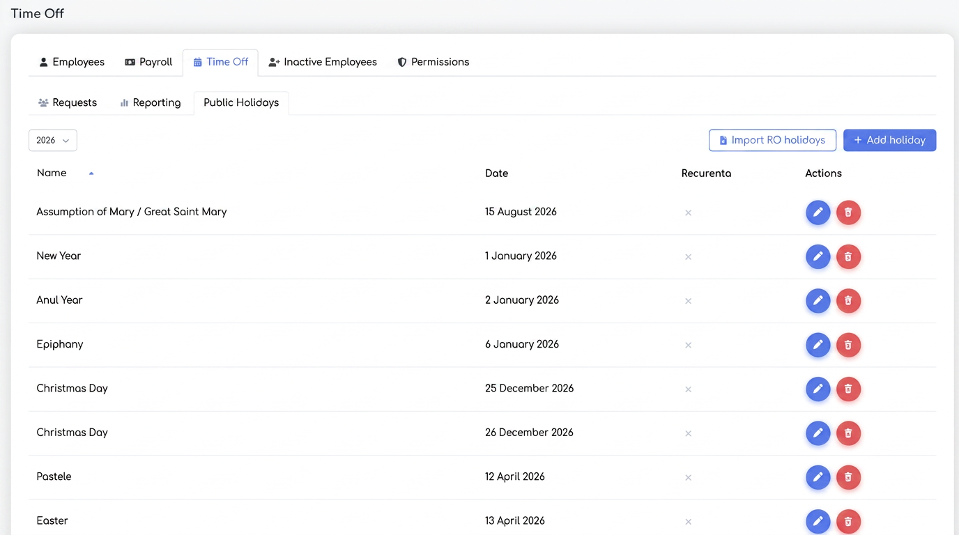The image size is (959, 535).
Task: Sort by Name column arrow
Action: [91, 173]
